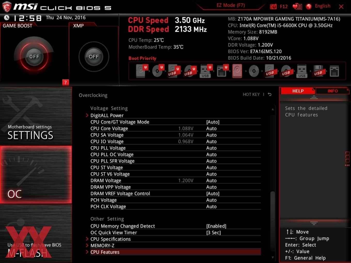This screenshot has width=351, height=263.
Task: Go back with the return arrow icon
Action: [x=270, y=94]
